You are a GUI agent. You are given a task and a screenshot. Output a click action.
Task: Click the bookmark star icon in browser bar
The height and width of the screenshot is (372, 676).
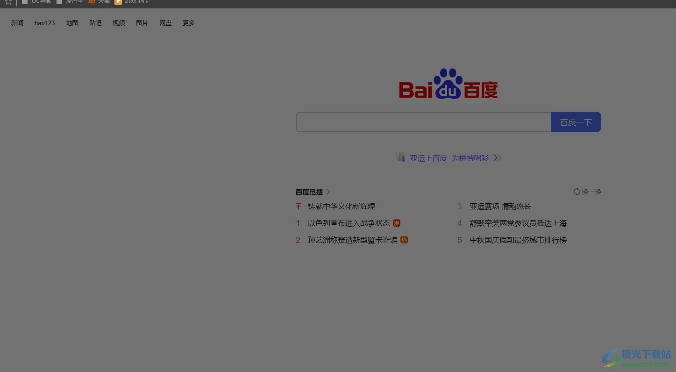point(8,2)
